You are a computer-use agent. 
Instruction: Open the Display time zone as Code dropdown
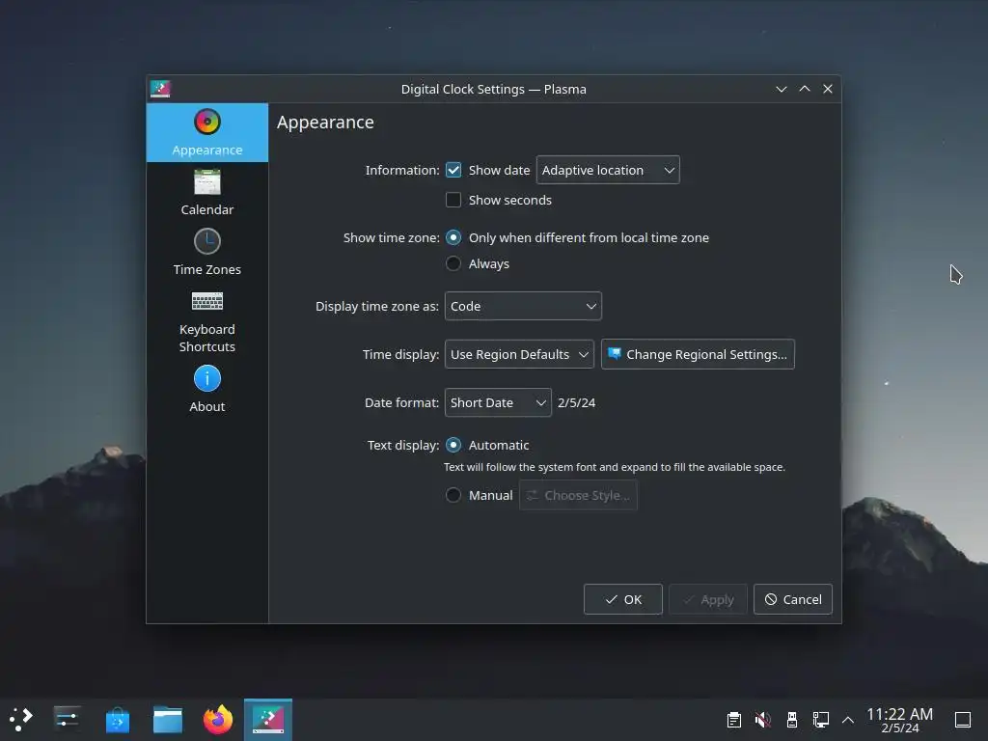(x=523, y=306)
